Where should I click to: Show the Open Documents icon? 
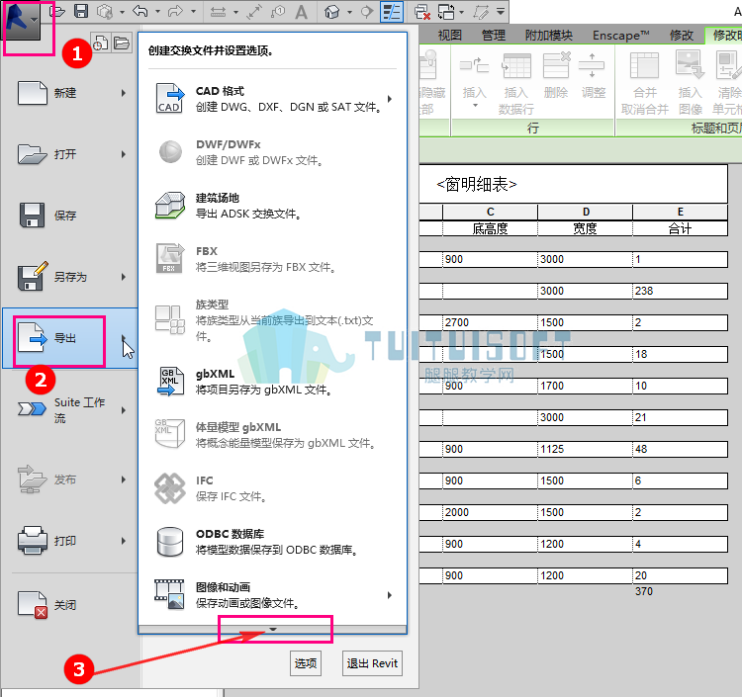click(122, 44)
